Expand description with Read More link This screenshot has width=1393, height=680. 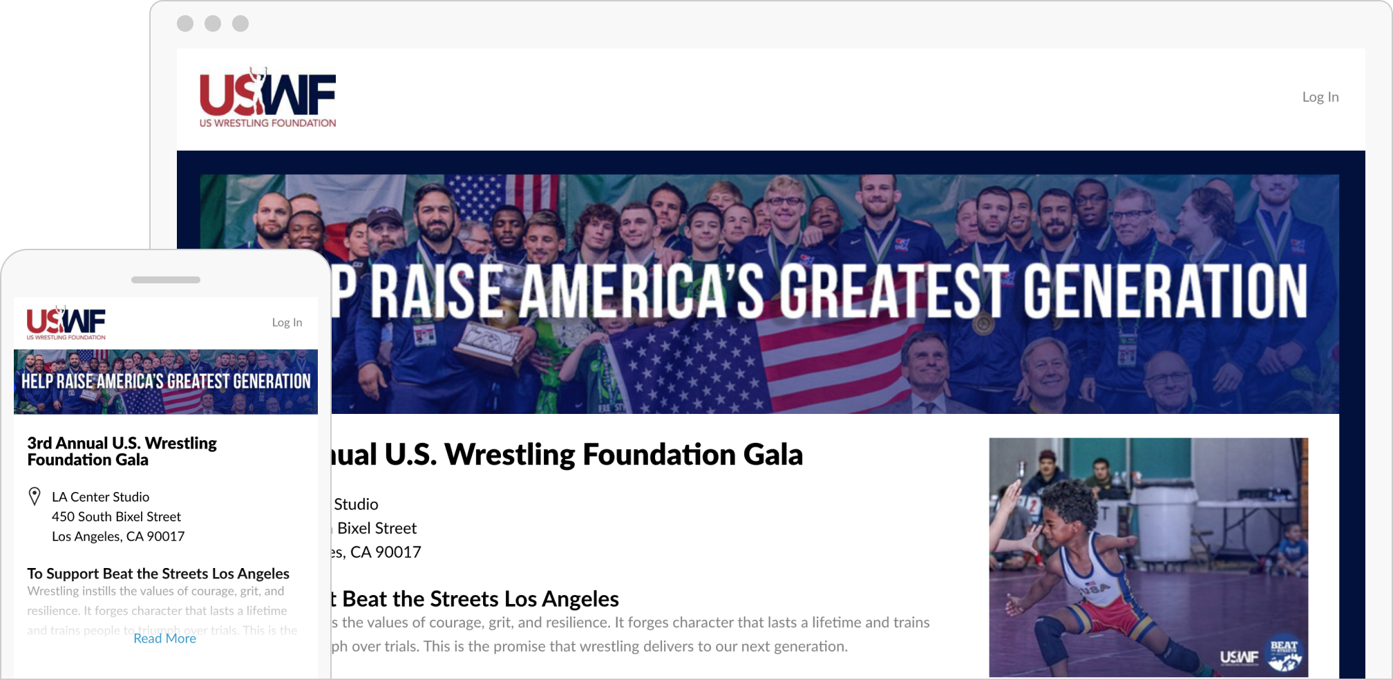tap(164, 639)
